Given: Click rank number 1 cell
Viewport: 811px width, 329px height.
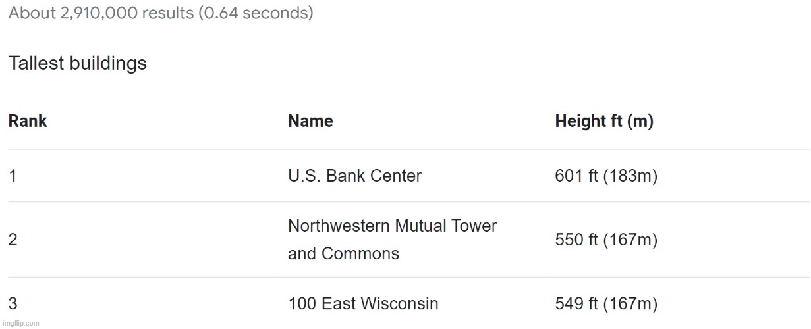Looking at the screenshot, I should click(x=12, y=176).
